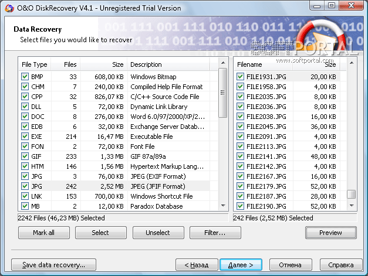This screenshot has width=368, height=276.
Task: Toggle the EDB file type checkbox
Action: [25, 127]
